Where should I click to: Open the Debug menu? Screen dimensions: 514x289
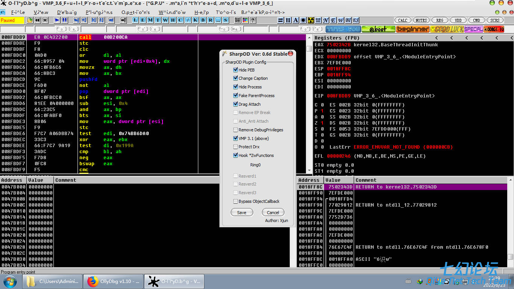[67, 12]
